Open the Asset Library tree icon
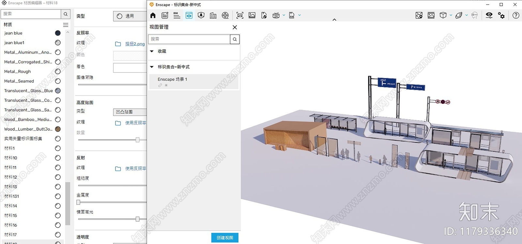 201,15
